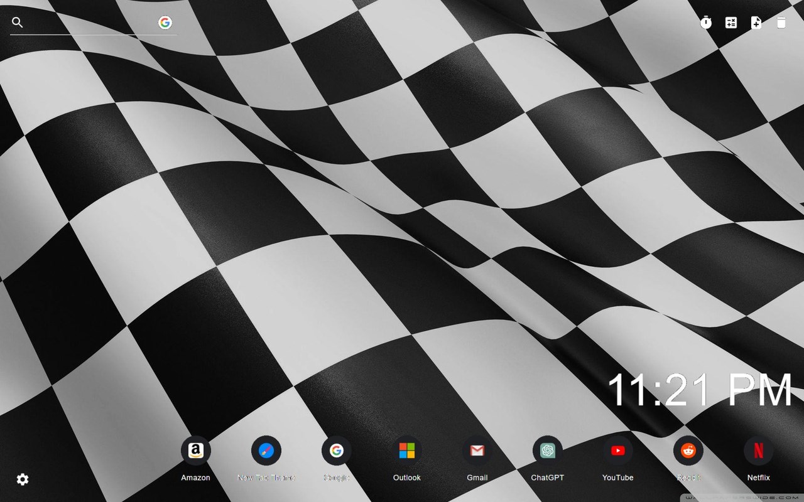Click the Google search engine logo
Viewport: 804px width, 502px height.
click(x=165, y=23)
